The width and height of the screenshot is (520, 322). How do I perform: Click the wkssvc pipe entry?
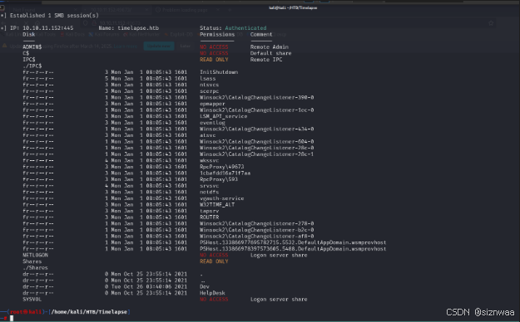point(209,160)
